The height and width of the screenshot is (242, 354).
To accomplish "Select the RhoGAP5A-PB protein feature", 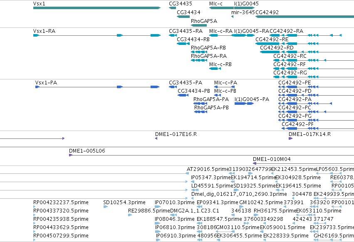I will pyautogui.click(x=201, y=112).
